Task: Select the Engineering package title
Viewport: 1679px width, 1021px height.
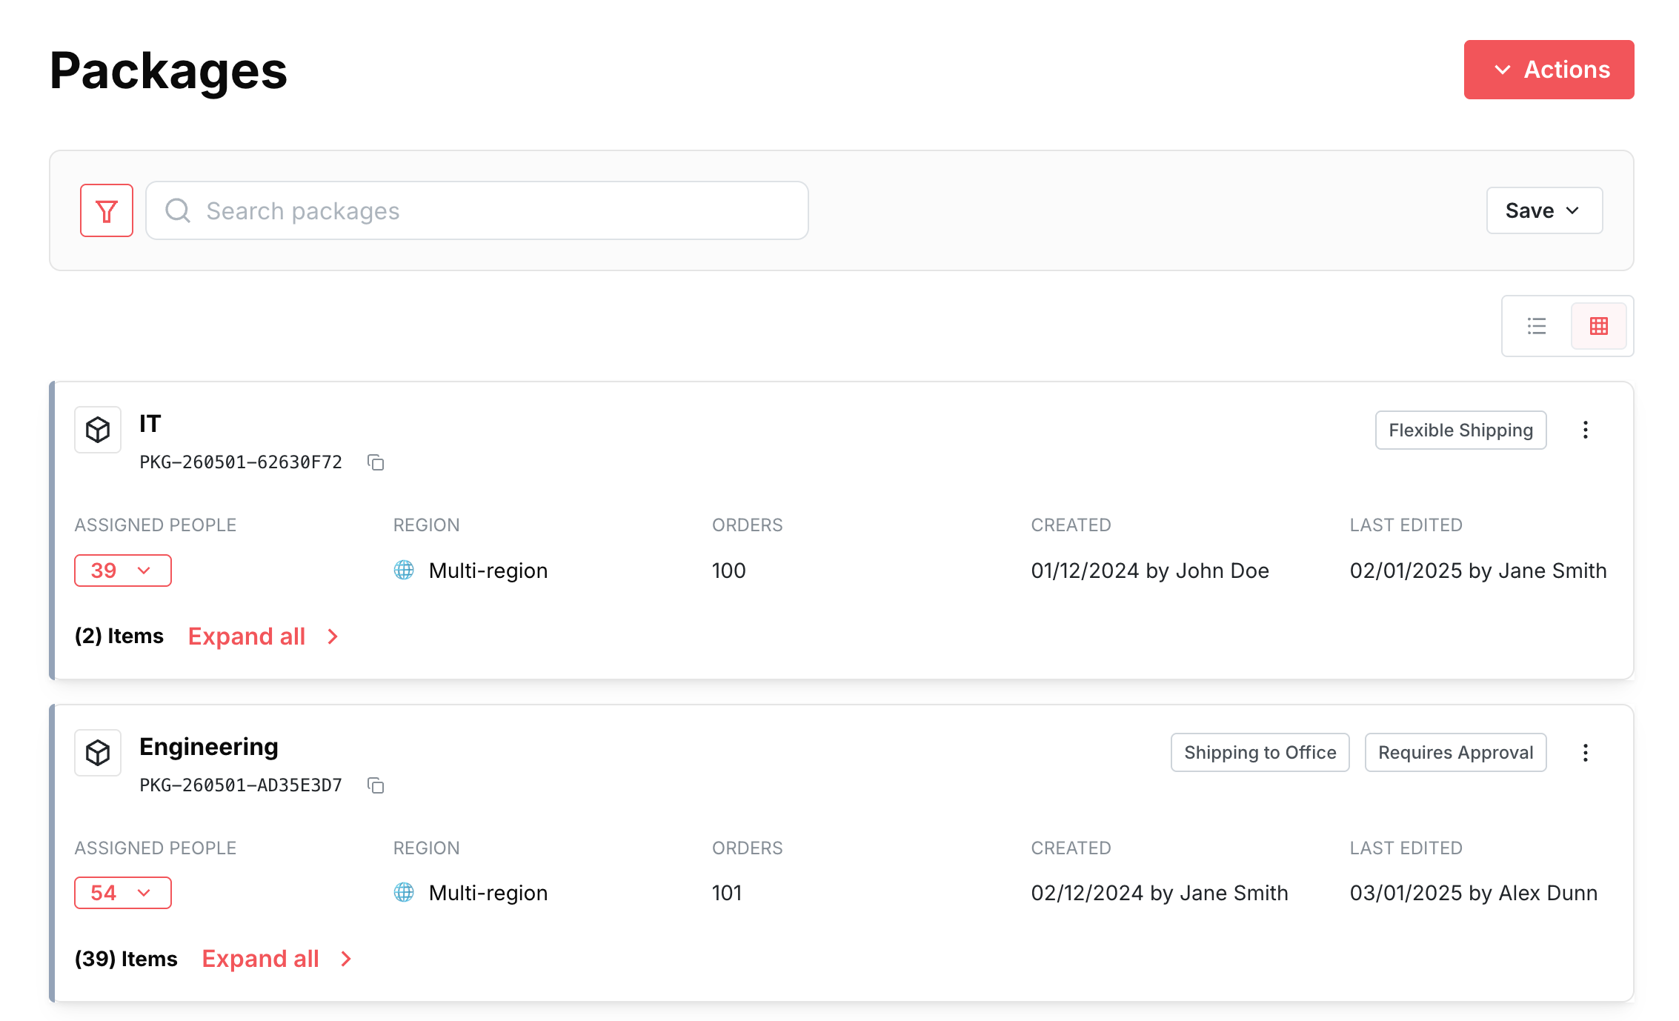Action: tap(209, 747)
